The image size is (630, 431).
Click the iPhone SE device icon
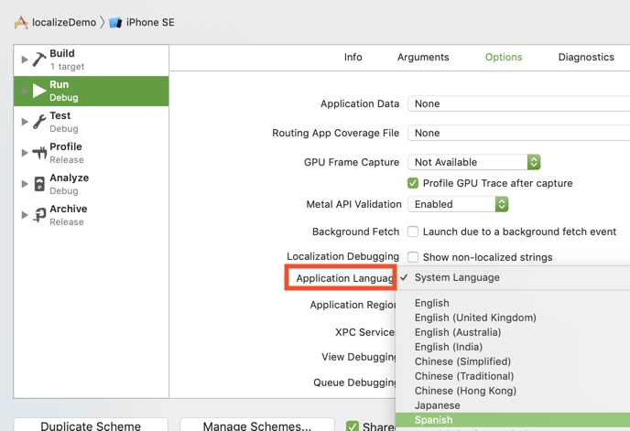115,23
